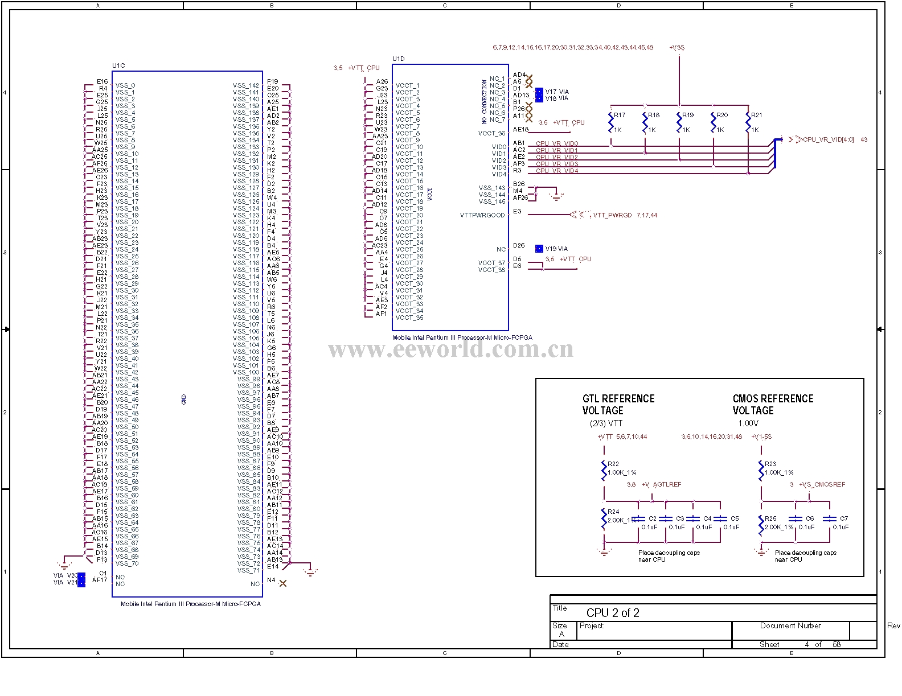Click the CPU_VR_VID2 net label

[x=557, y=157]
